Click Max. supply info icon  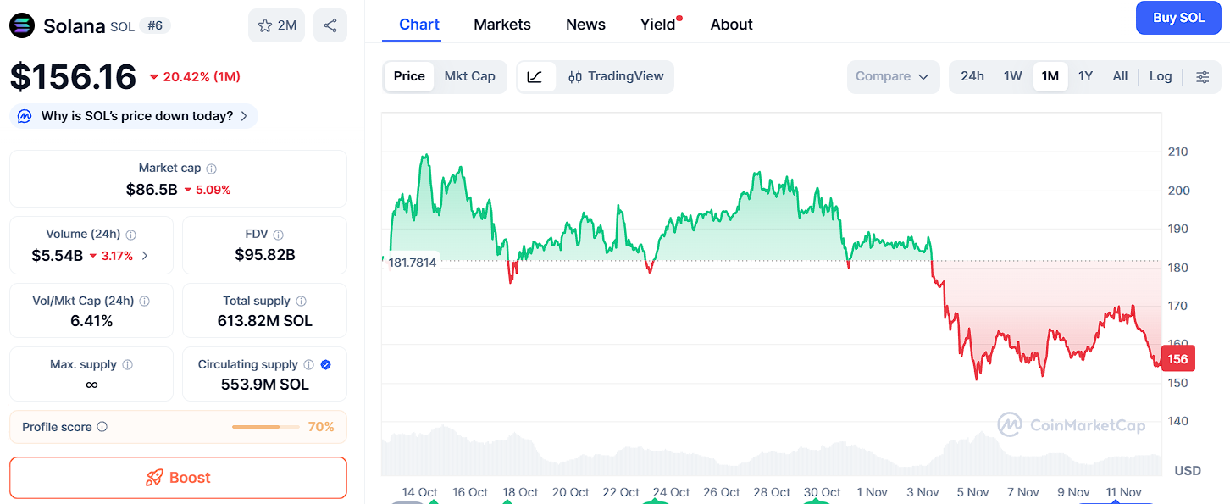click(x=128, y=364)
